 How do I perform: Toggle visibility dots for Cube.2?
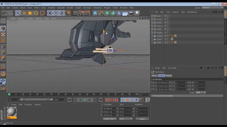pos(168,36)
